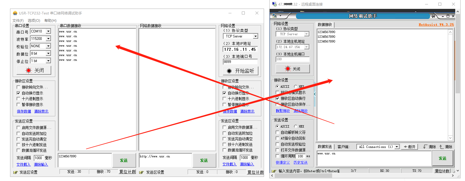The image size is (465, 181).
Task: Enable 自动解析转义符 in NetAssist
Action: click(277, 132)
